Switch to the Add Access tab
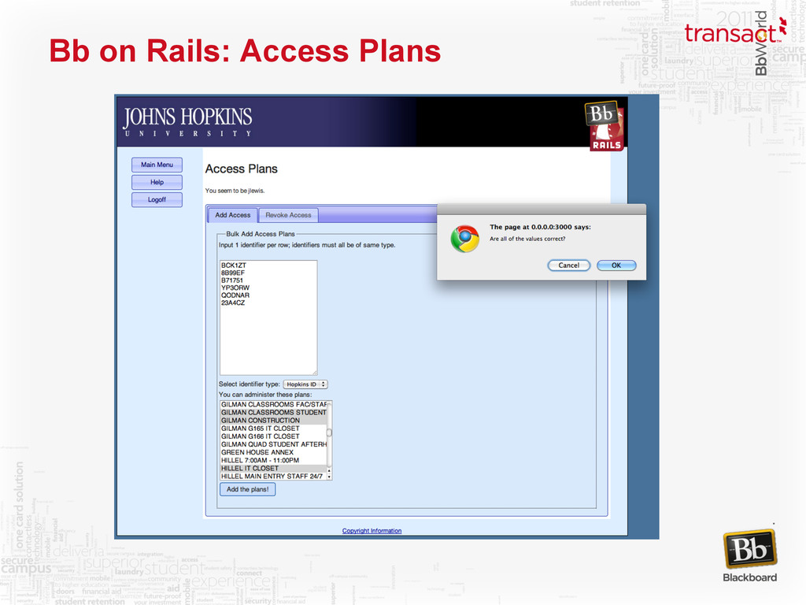 [x=233, y=215]
